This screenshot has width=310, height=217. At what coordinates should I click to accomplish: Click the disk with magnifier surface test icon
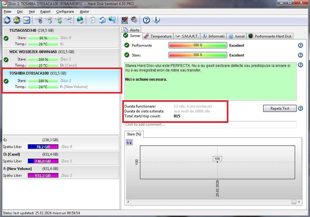coord(68,20)
